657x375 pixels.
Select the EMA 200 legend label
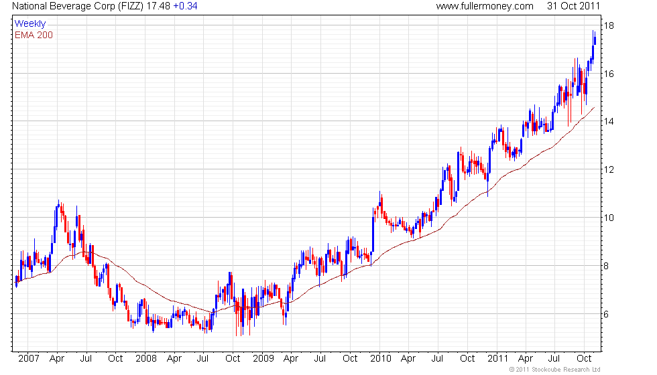[34, 35]
